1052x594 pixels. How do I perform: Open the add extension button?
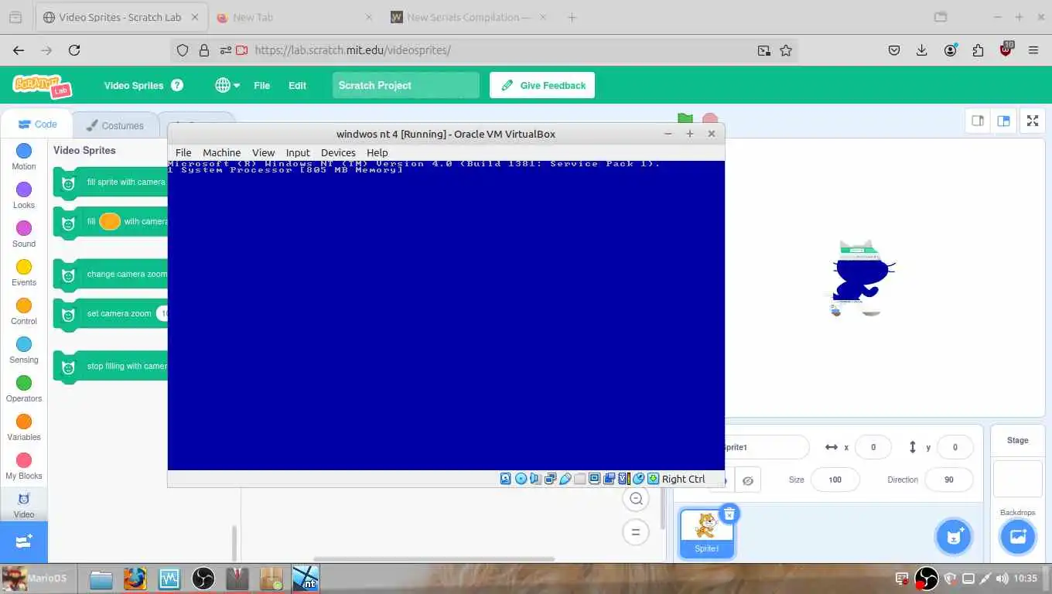click(24, 541)
